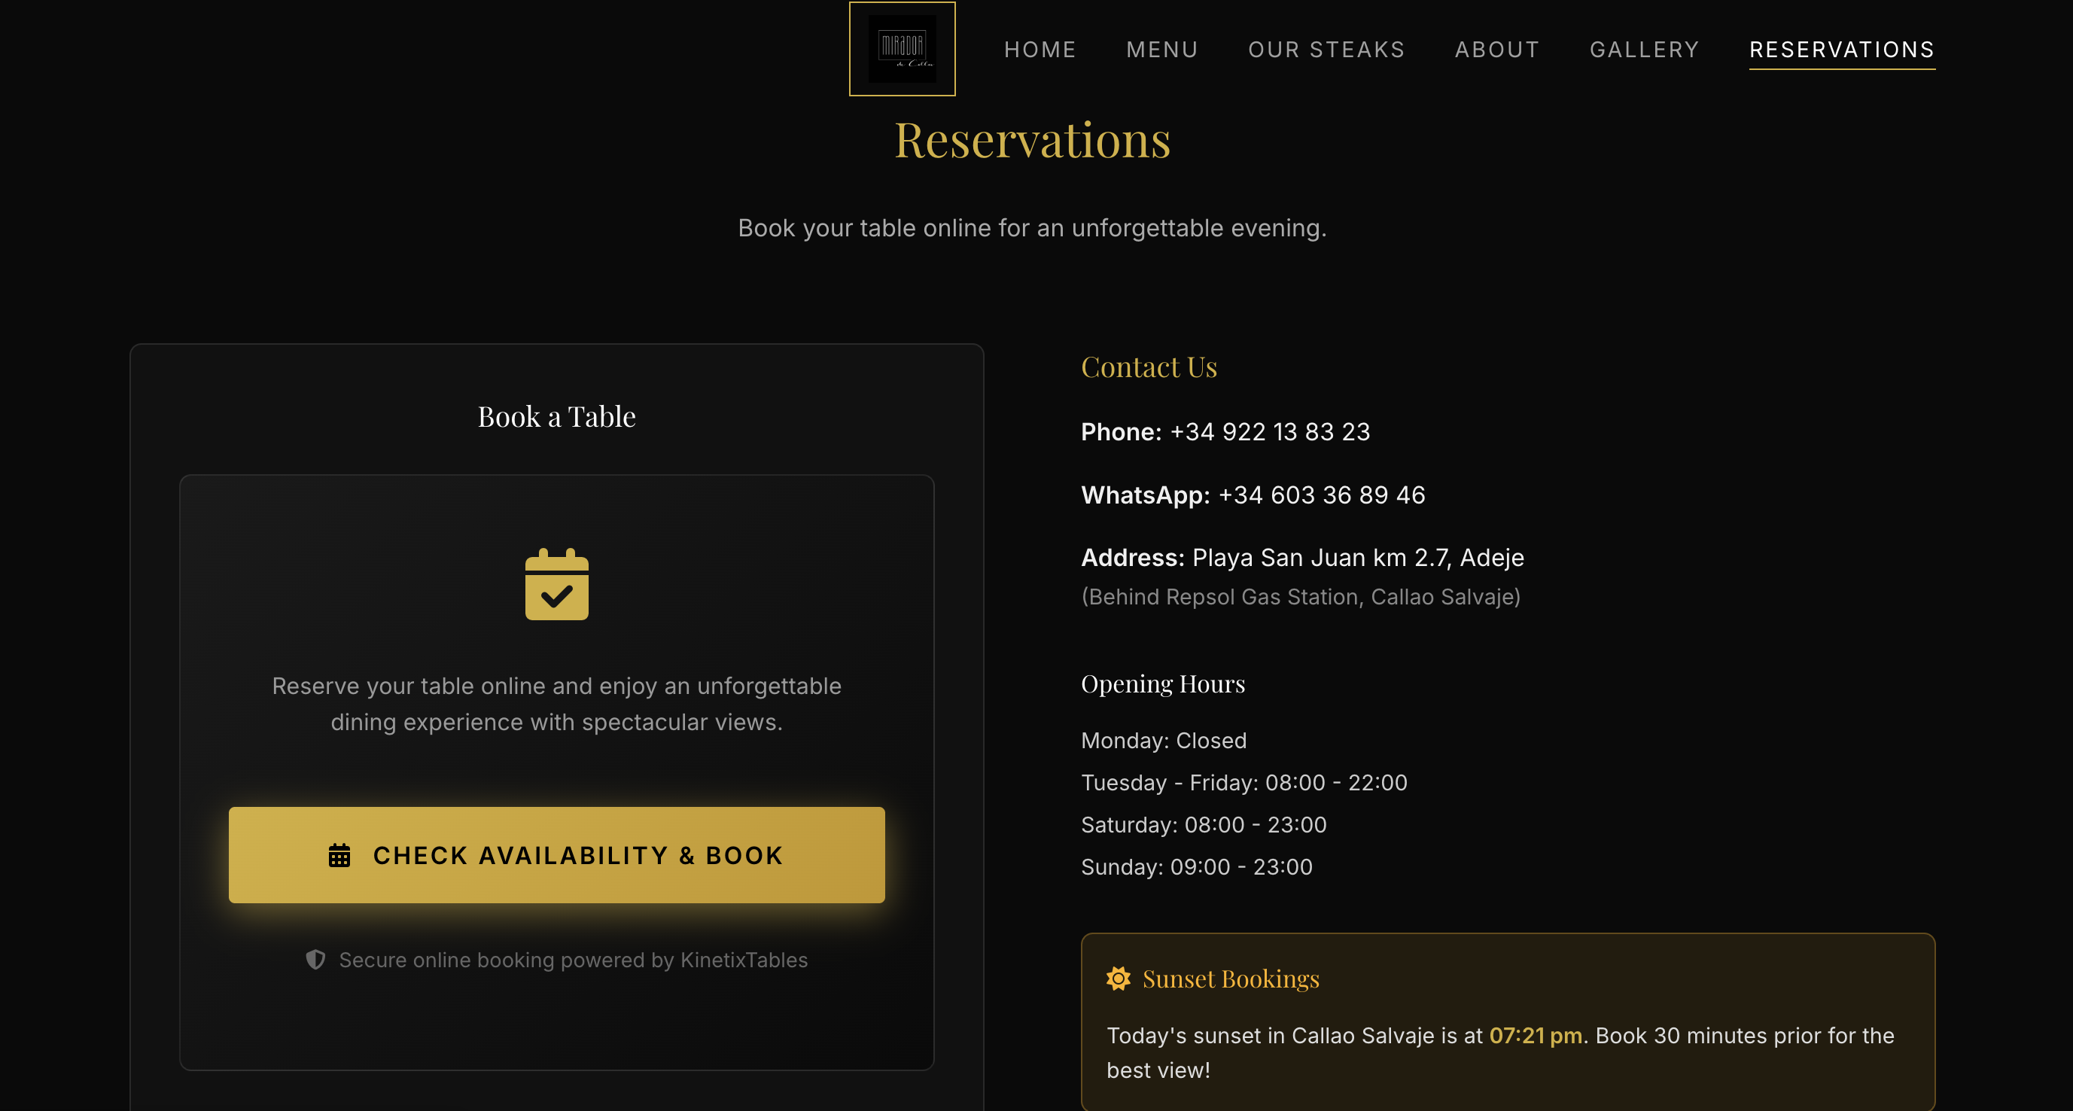Click the Playa San Juan address text
This screenshot has width=2073, height=1111.
point(1358,558)
